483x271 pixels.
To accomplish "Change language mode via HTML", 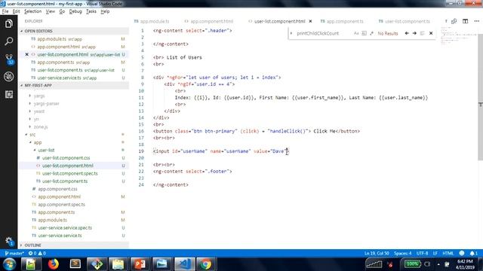I will [x=448, y=253].
